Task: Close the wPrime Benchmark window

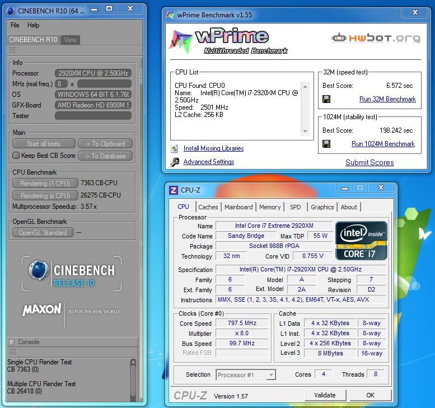Action: (415, 12)
